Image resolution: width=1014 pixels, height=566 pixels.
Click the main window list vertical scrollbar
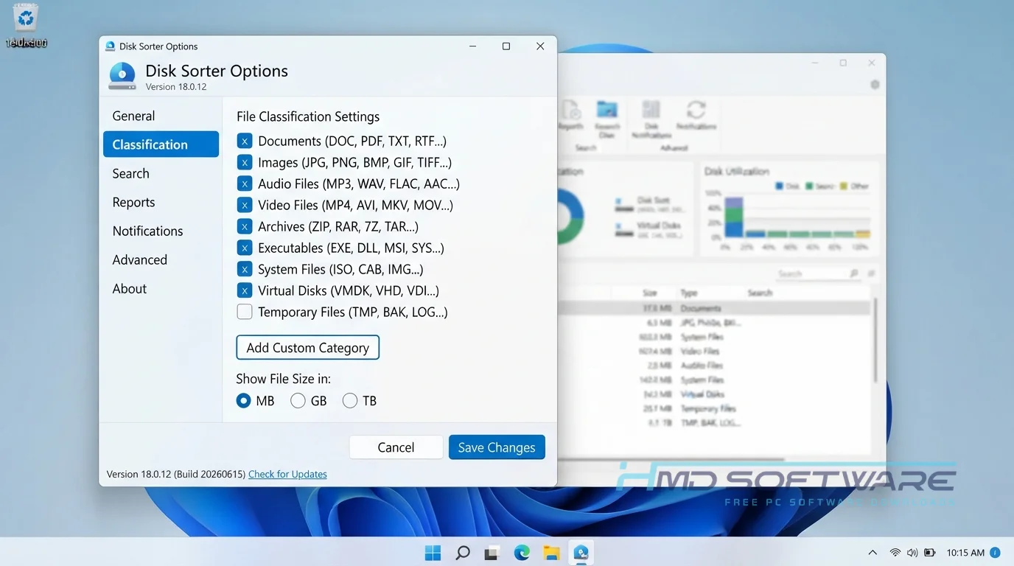[x=875, y=340]
